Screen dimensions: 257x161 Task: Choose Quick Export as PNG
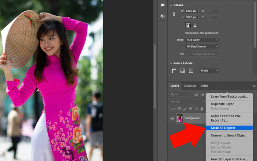pos(229,116)
